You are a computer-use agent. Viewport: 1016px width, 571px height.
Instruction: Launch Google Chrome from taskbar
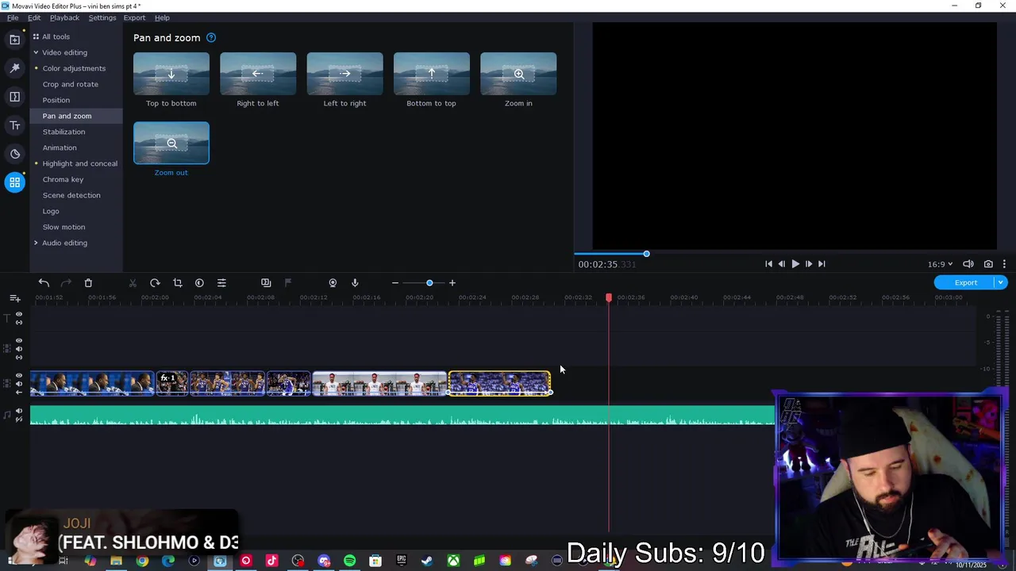[142, 561]
